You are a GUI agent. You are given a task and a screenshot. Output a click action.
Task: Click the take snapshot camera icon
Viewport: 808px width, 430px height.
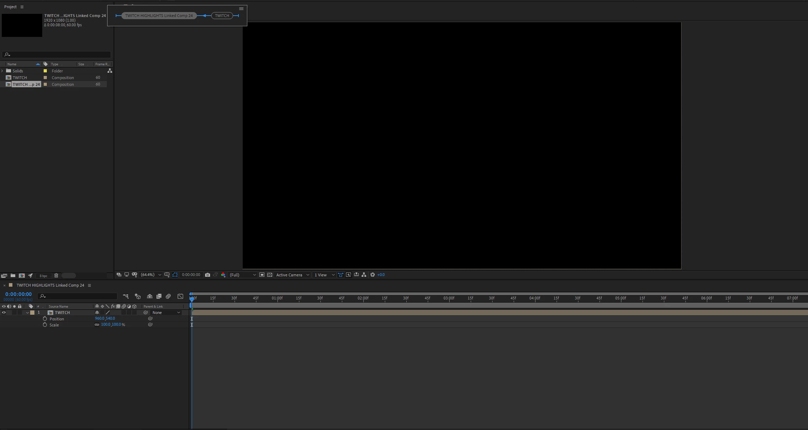(x=208, y=275)
